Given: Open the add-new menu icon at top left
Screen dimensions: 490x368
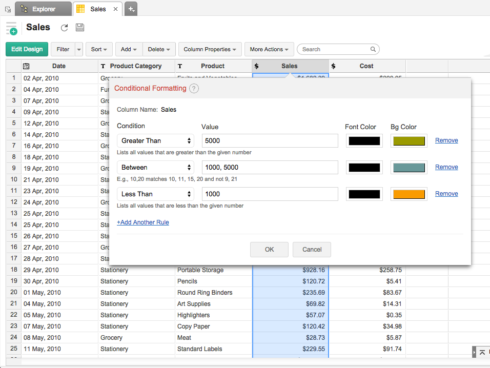Looking at the screenshot, I should point(11,29).
